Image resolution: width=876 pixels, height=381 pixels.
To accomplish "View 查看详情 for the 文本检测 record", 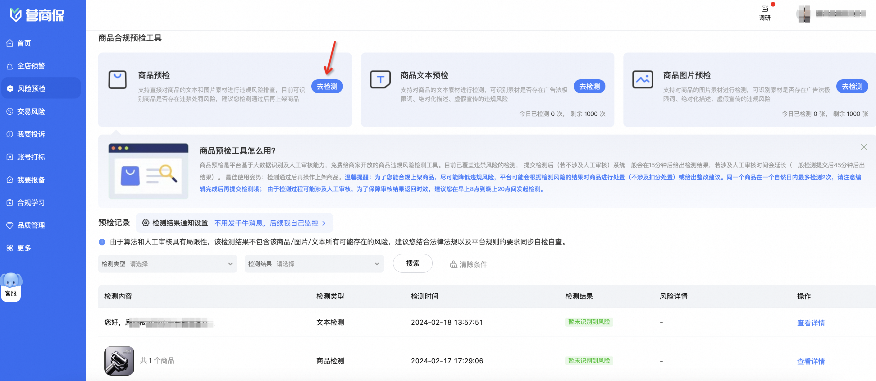I will pos(811,323).
